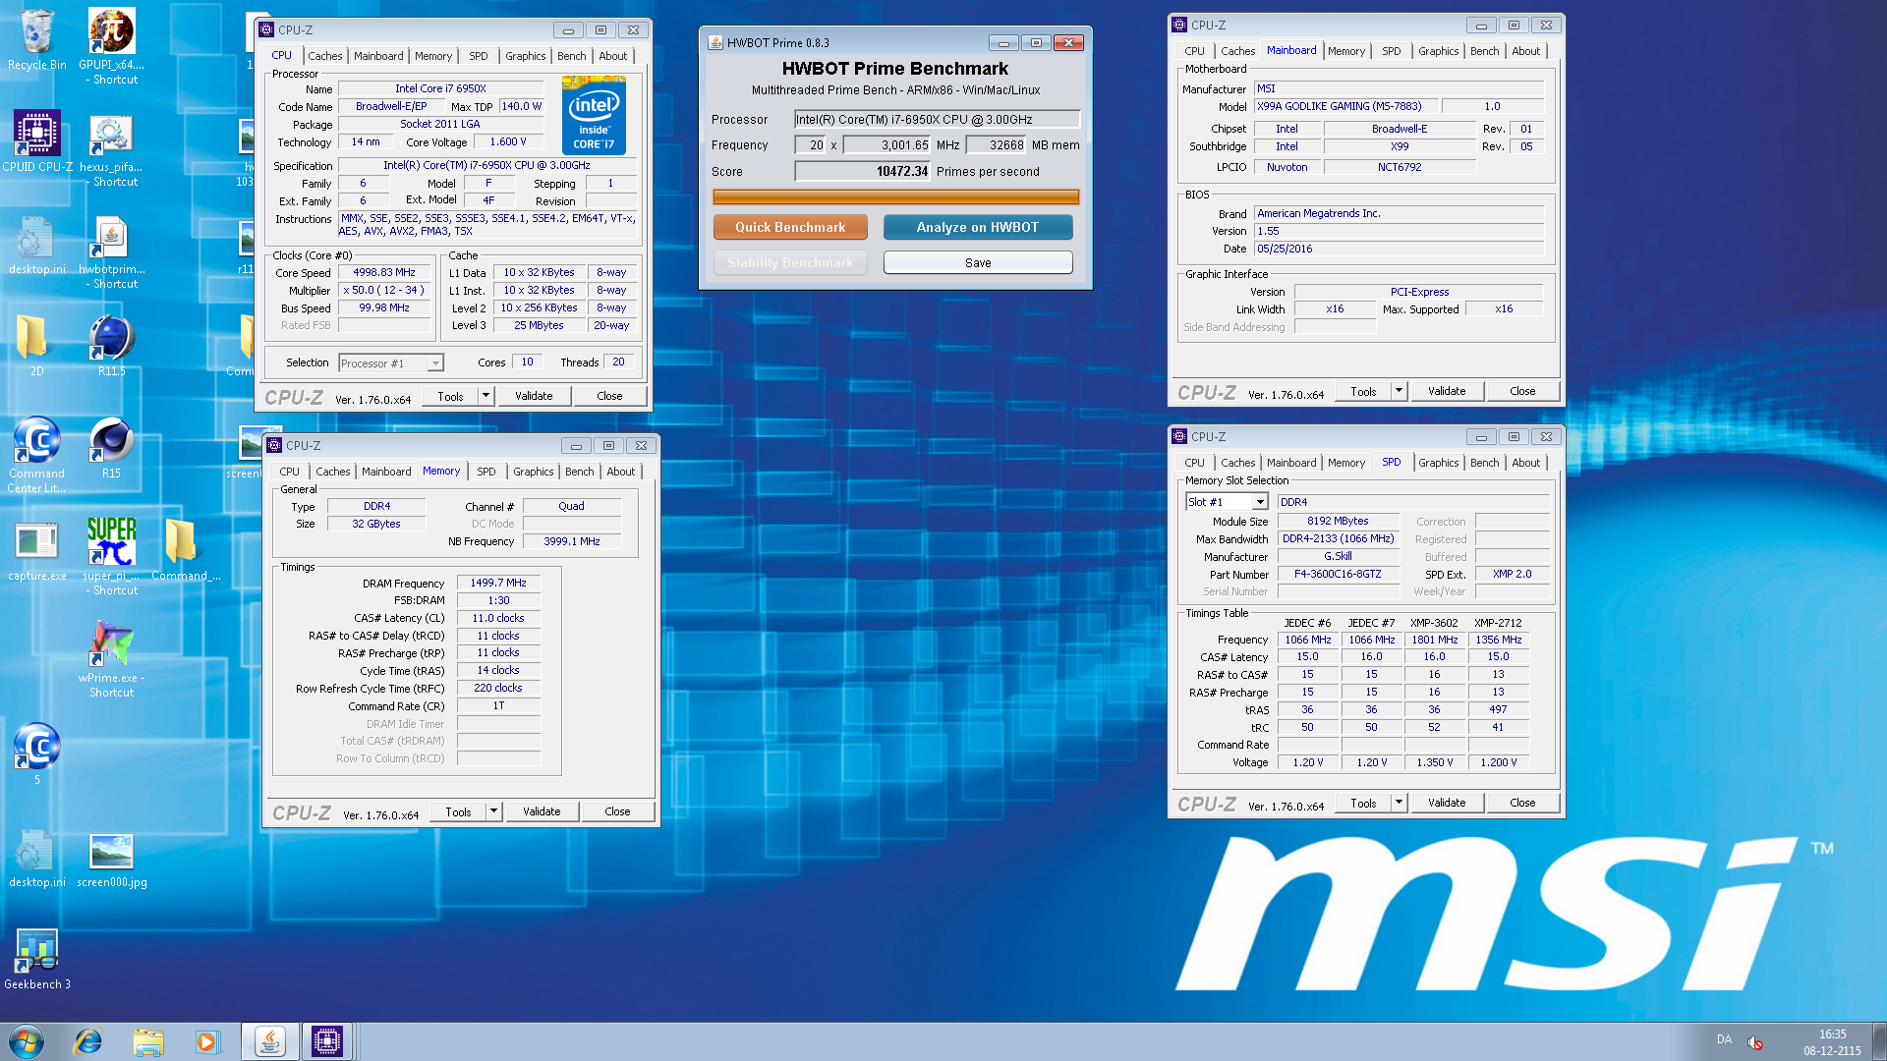Select SPD tab in Memory window
1887x1061 pixels.
pyautogui.click(x=486, y=472)
